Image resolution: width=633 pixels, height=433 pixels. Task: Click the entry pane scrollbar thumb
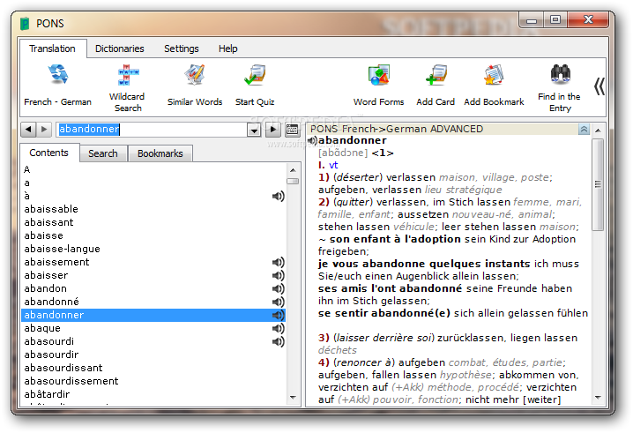point(598,184)
